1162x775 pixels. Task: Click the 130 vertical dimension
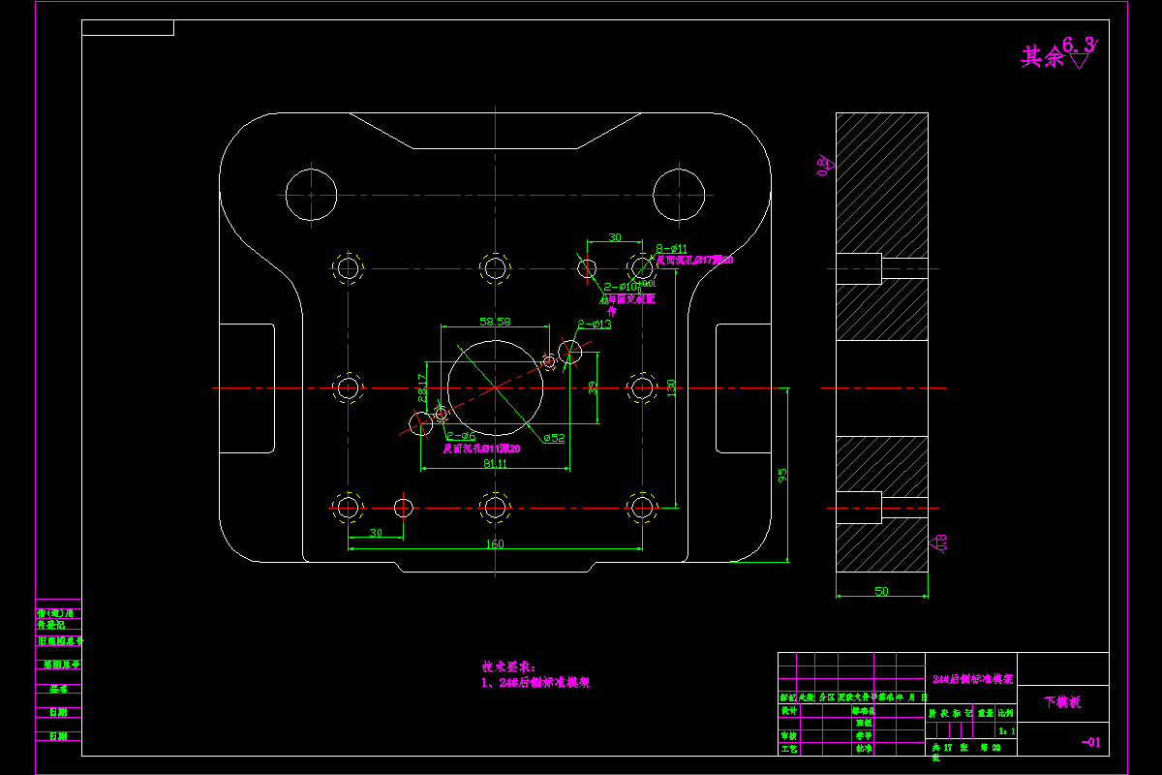[x=671, y=387]
